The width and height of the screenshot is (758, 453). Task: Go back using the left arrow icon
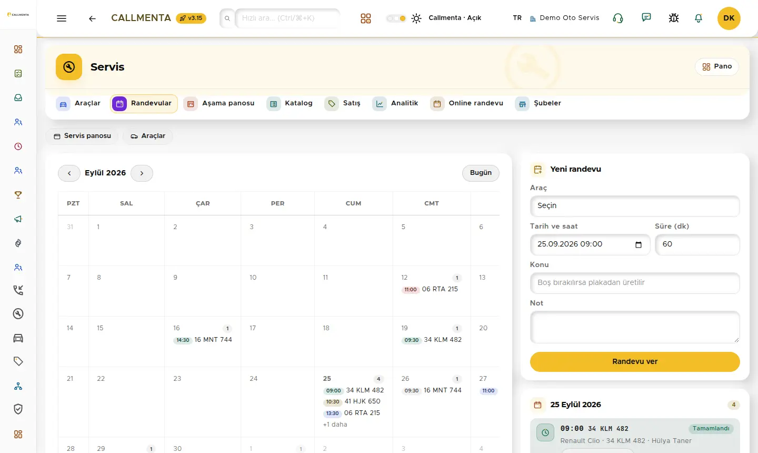point(92,18)
